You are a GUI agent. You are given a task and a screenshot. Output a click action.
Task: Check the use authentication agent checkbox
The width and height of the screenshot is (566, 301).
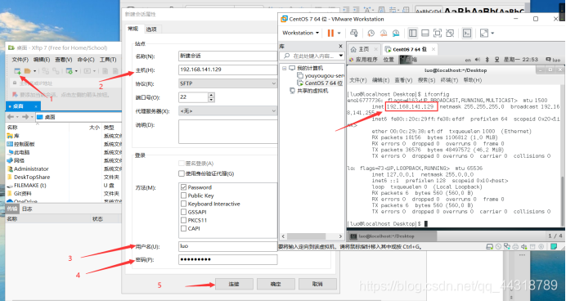point(182,173)
